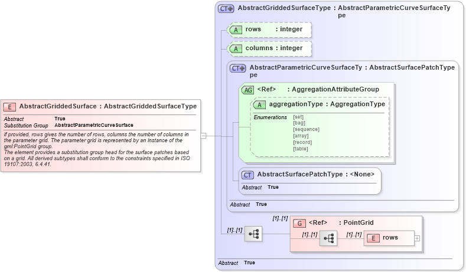This screenshot has height=272, width=466.
Task: Select the PointGrid reference label
Action: coord(341,222)
